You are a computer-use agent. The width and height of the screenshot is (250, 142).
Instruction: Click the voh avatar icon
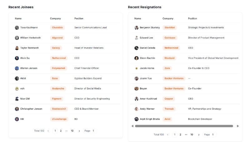pyautogui.click(x=17, y=89)
